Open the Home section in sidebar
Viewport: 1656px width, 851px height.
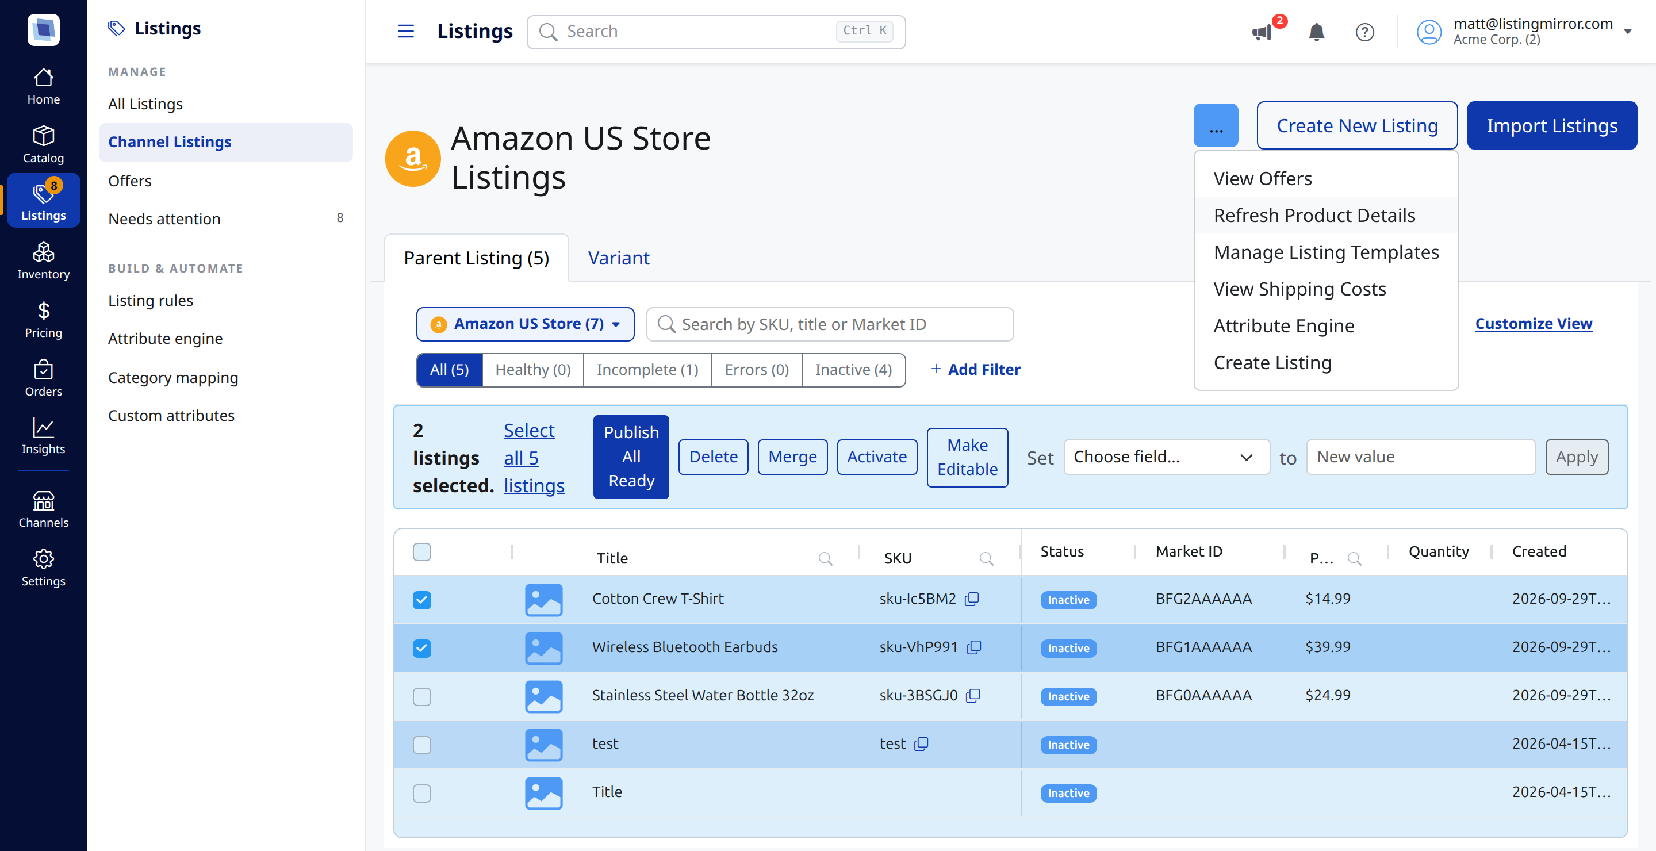click(x=43, y=87)
